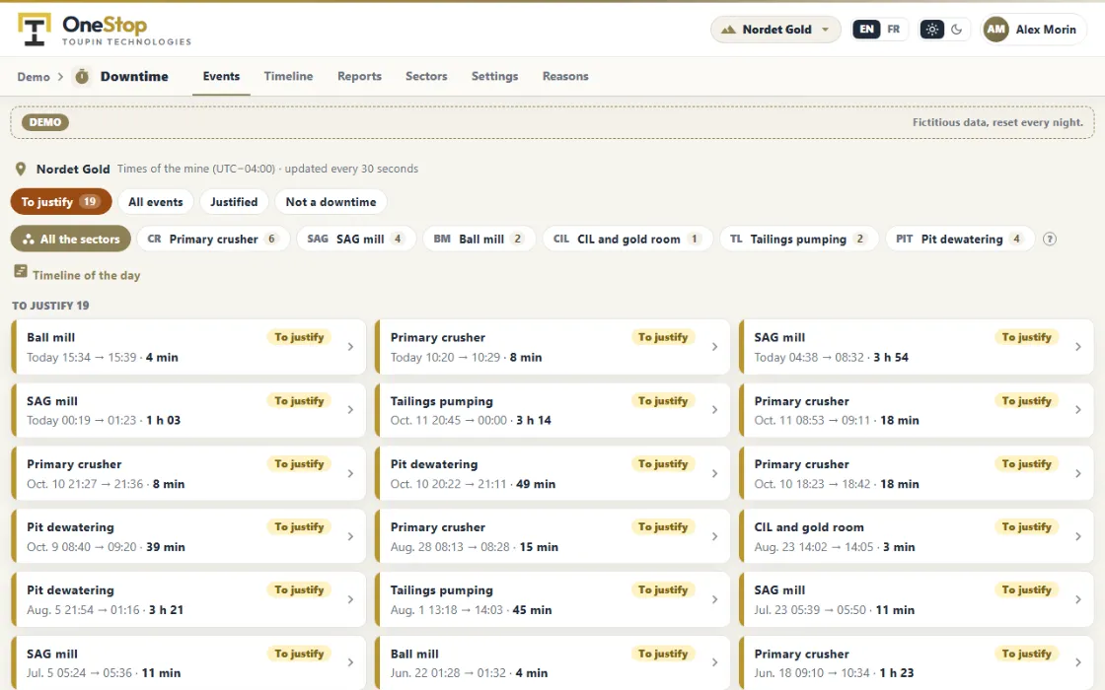Viewport: 1105px width, 690px height.
Task: Select All the sectors filter chip
Action: click(x=70, y=239)
